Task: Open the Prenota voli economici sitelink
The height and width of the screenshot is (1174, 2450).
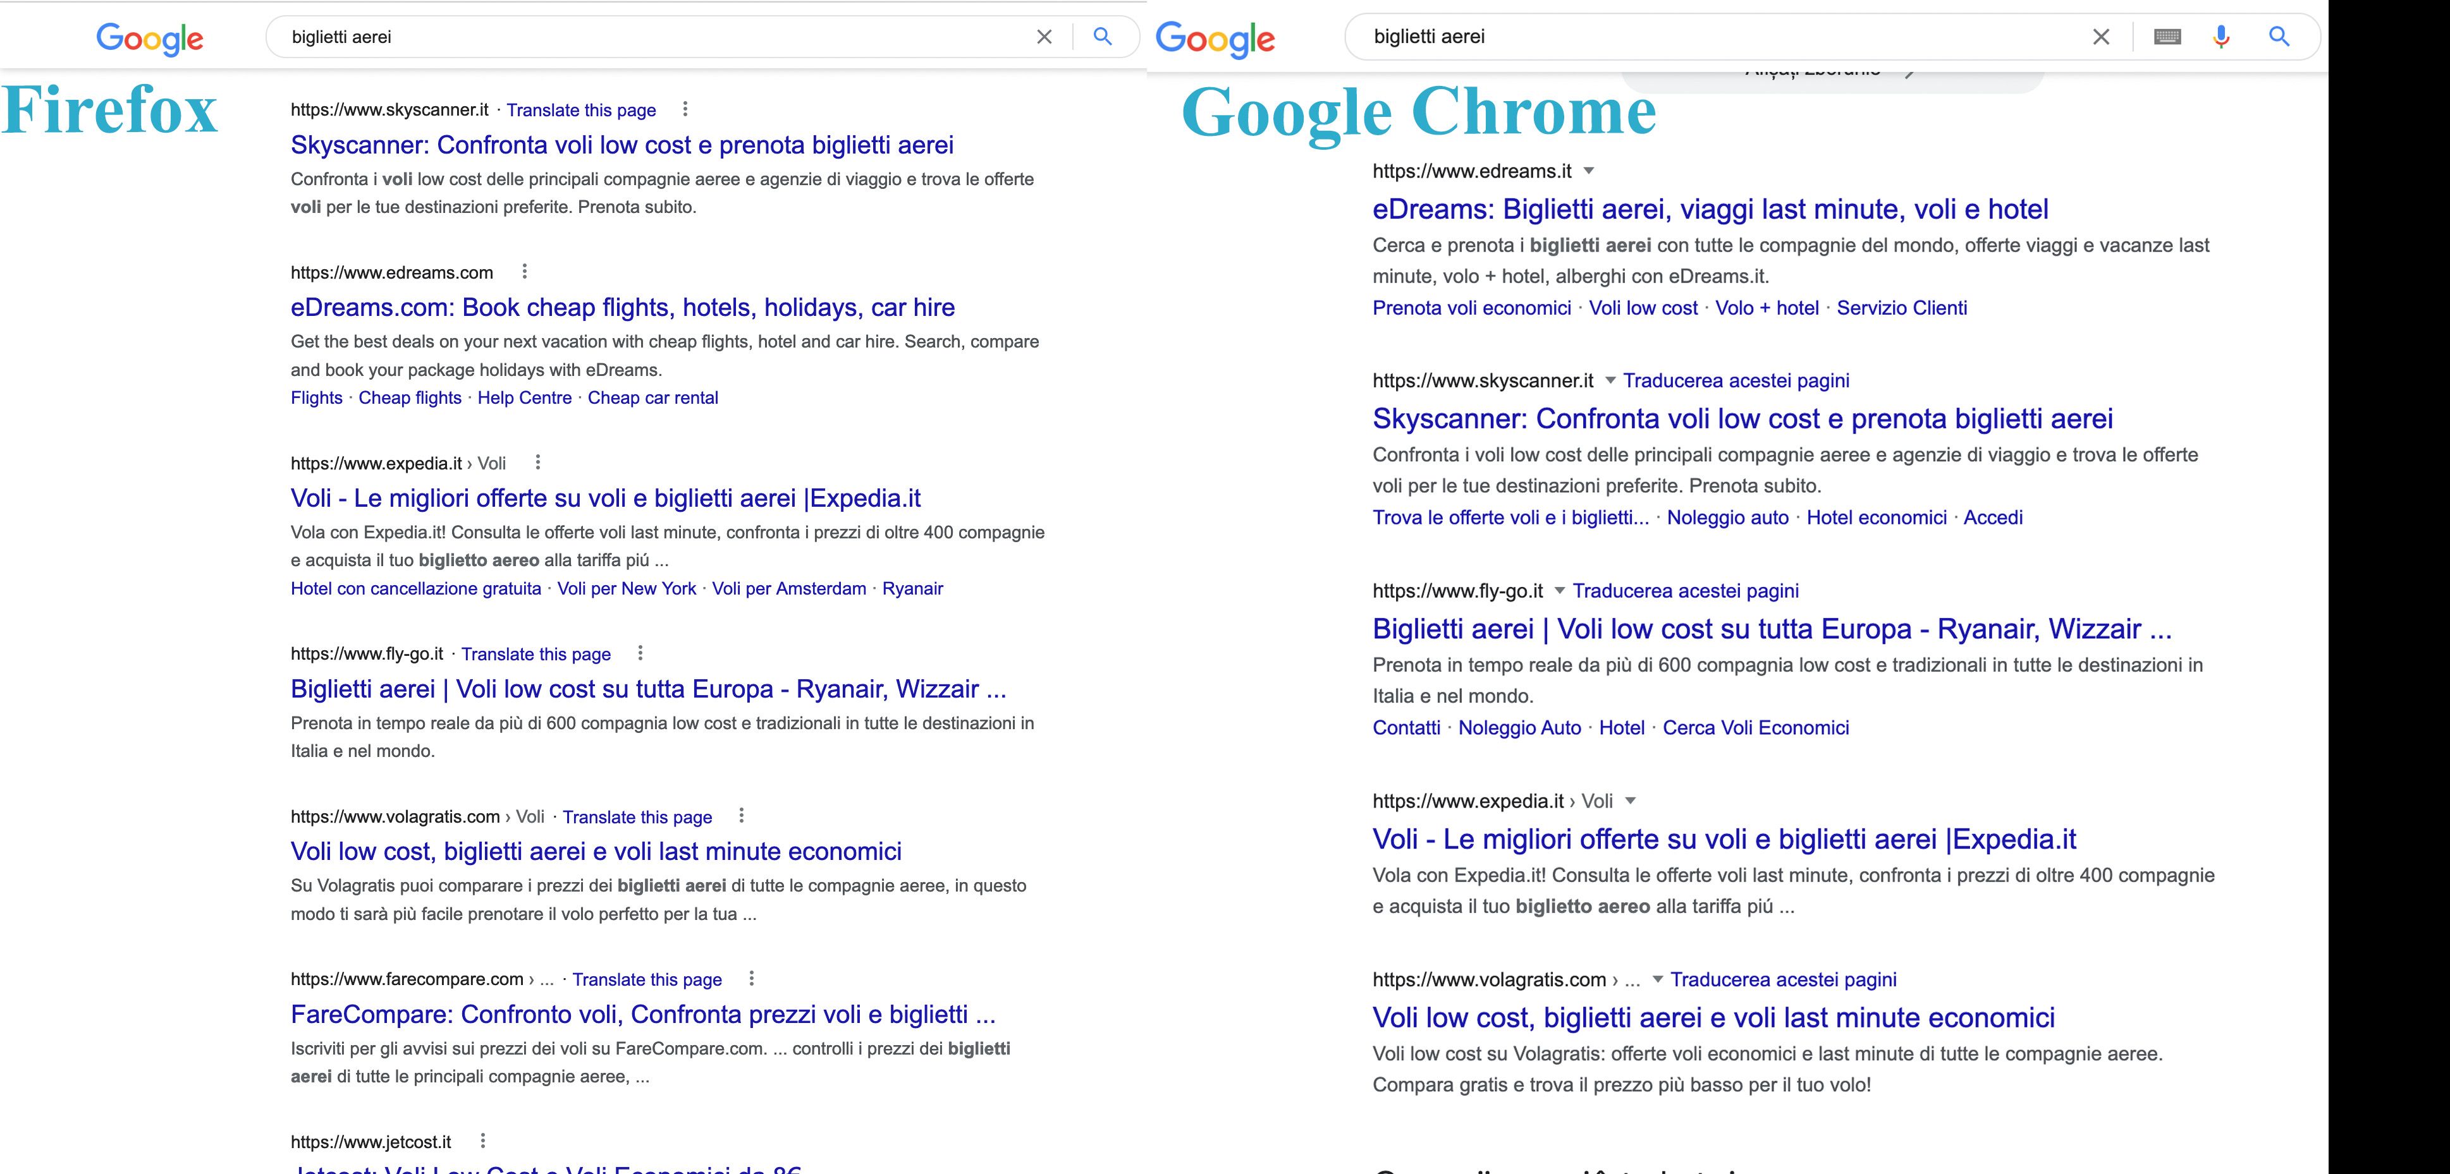Action: [1471, 308]
